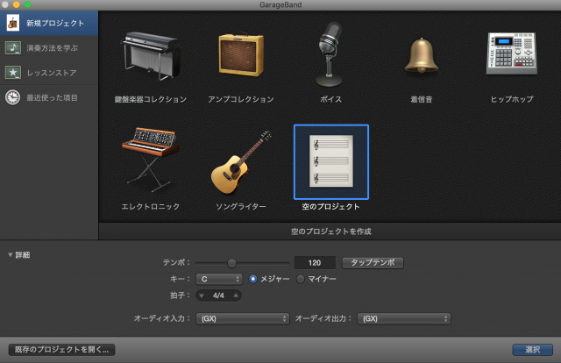Click the タップテンポ button

373,262
